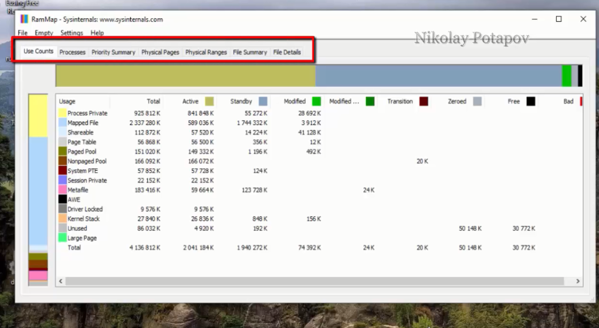Image resolution: width=599 pixels, height=328 pixels.
Task: Click the AWE black swatch
Action: 62,199
